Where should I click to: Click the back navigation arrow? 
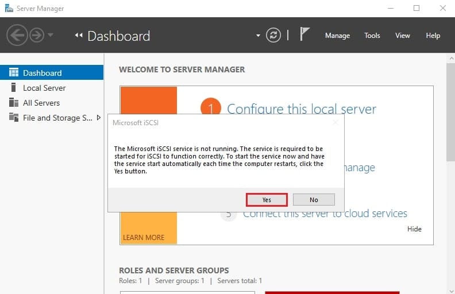click(17, 35)
